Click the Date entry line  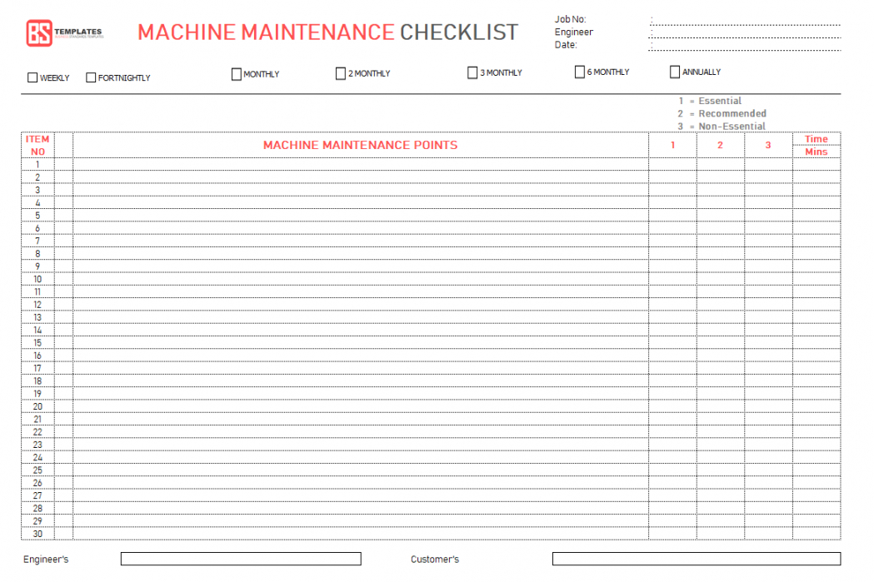(744, 46)
